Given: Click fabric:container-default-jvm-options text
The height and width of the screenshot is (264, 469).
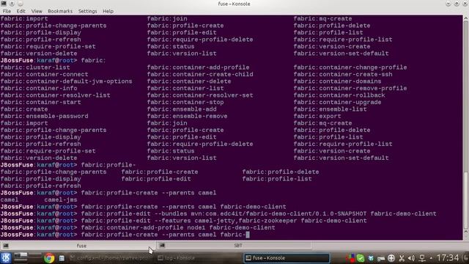Looking at the screenshot, I should [66, 81].
